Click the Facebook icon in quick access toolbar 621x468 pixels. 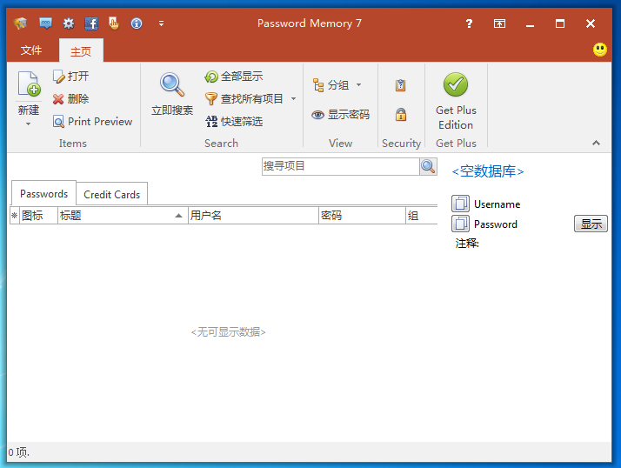[x=91, y=23]
